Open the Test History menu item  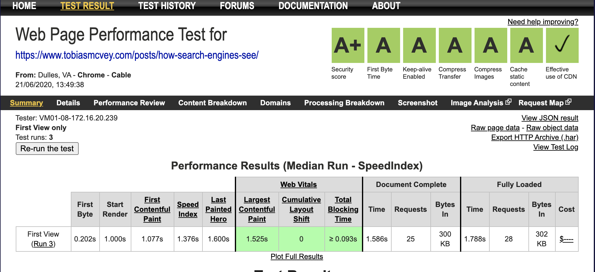click(167, 6)
